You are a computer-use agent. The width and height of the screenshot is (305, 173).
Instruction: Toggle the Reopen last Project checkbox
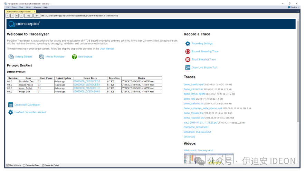pos(43,165)
